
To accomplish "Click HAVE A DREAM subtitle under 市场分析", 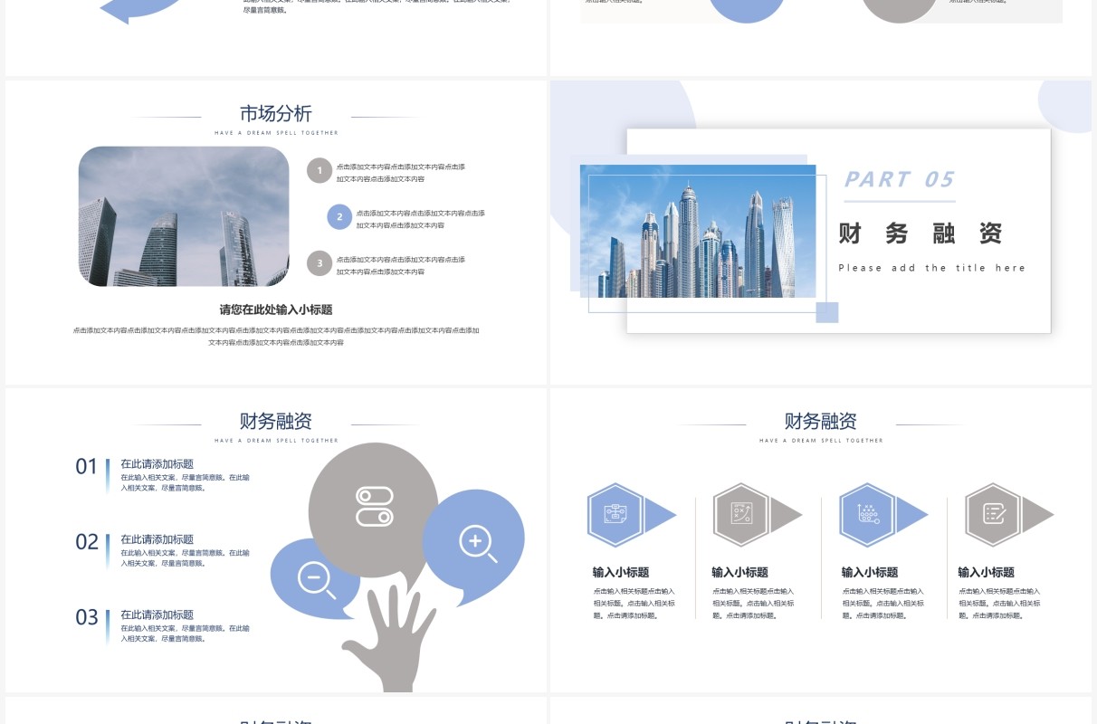I will point(276,133).
